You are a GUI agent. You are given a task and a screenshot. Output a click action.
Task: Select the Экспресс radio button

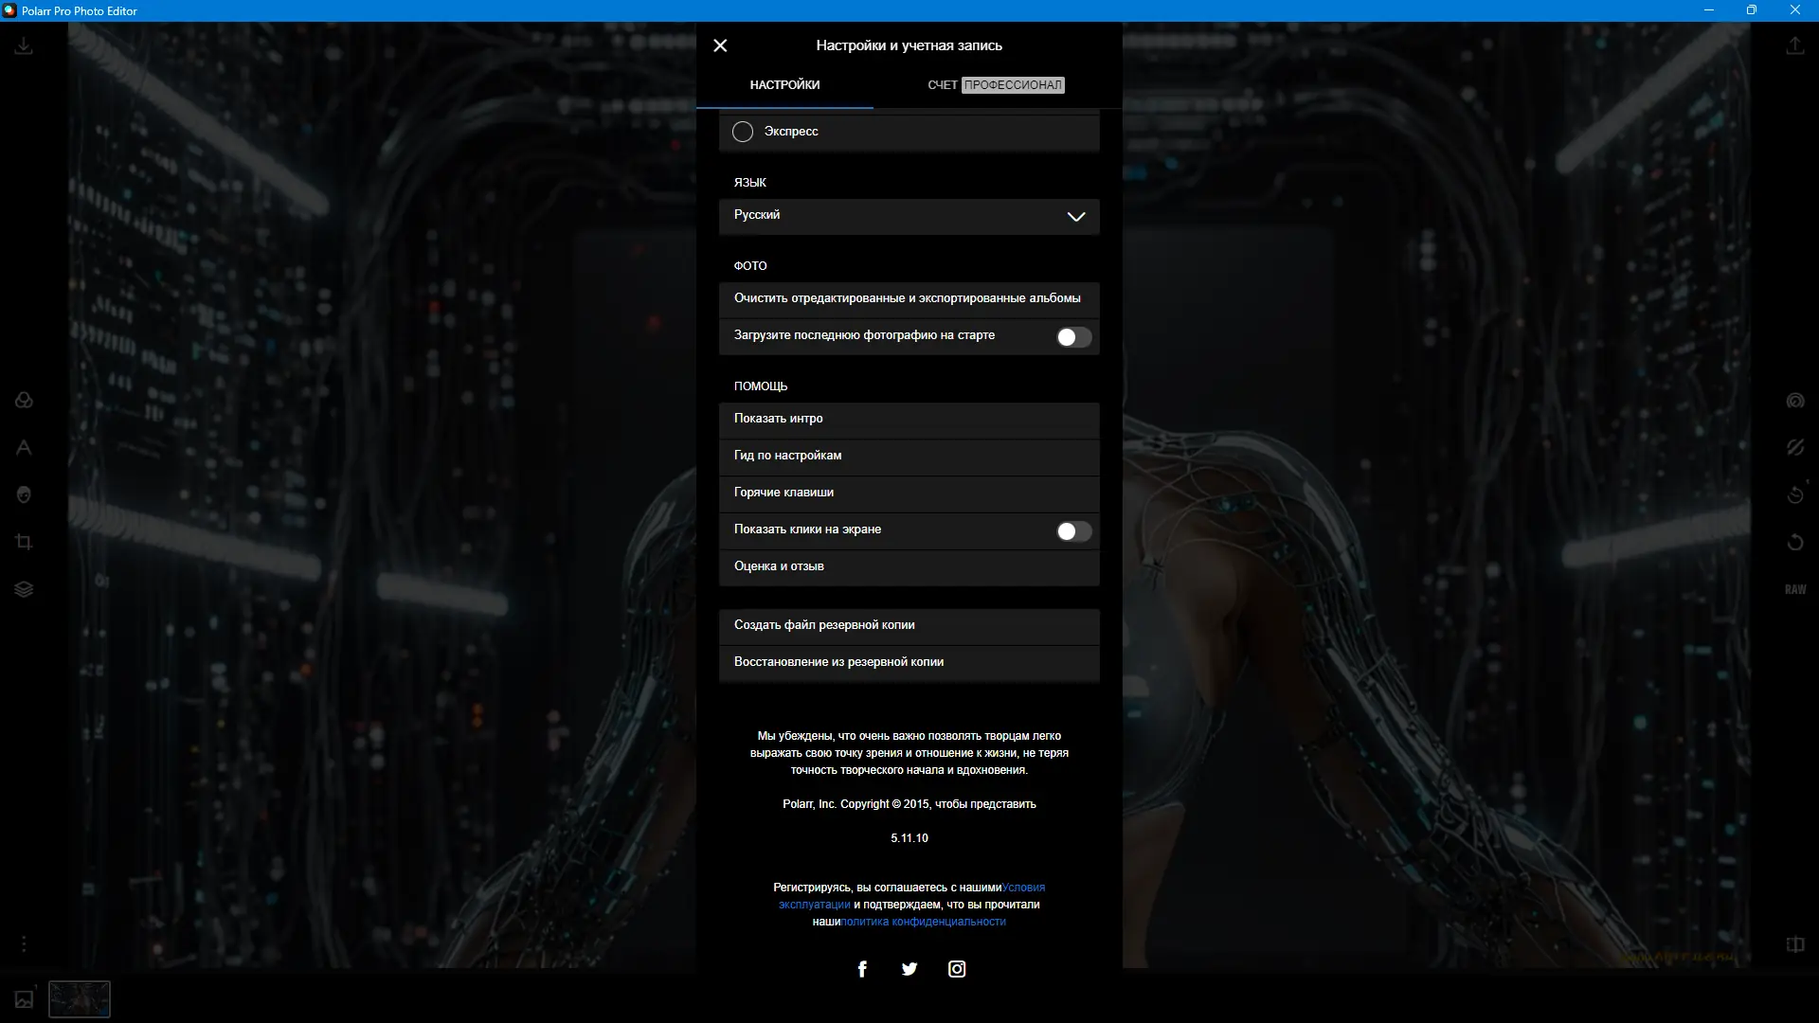point(743,132)
